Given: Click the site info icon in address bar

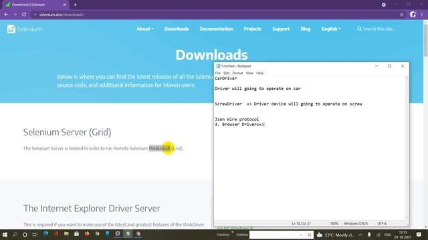Looking at the screenshot, I should coord(35,15).
